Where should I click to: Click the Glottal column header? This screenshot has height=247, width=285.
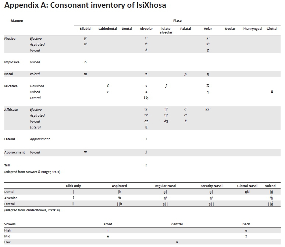click(272, 29)
